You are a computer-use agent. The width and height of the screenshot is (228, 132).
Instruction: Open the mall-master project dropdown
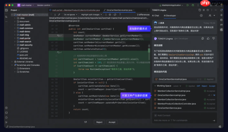tap(26, 5)
